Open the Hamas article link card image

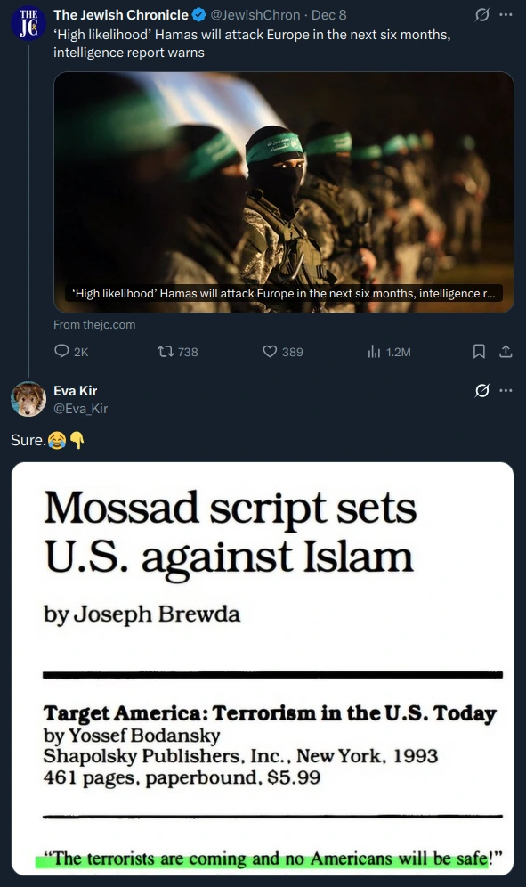(283, 192)
